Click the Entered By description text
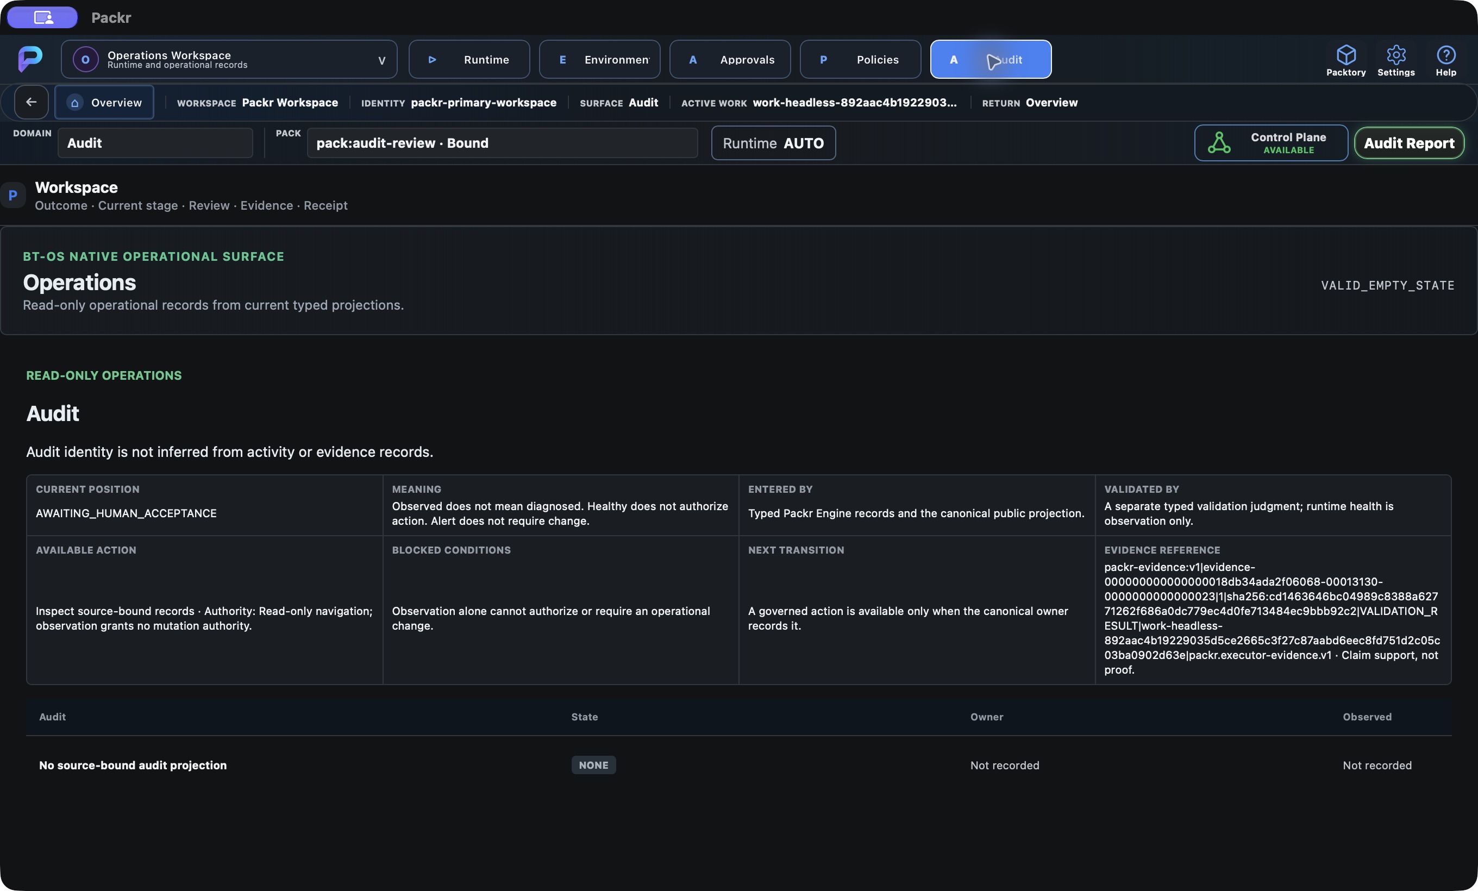The width and height of the screenshot is (1478, 891). pos(916,513)
